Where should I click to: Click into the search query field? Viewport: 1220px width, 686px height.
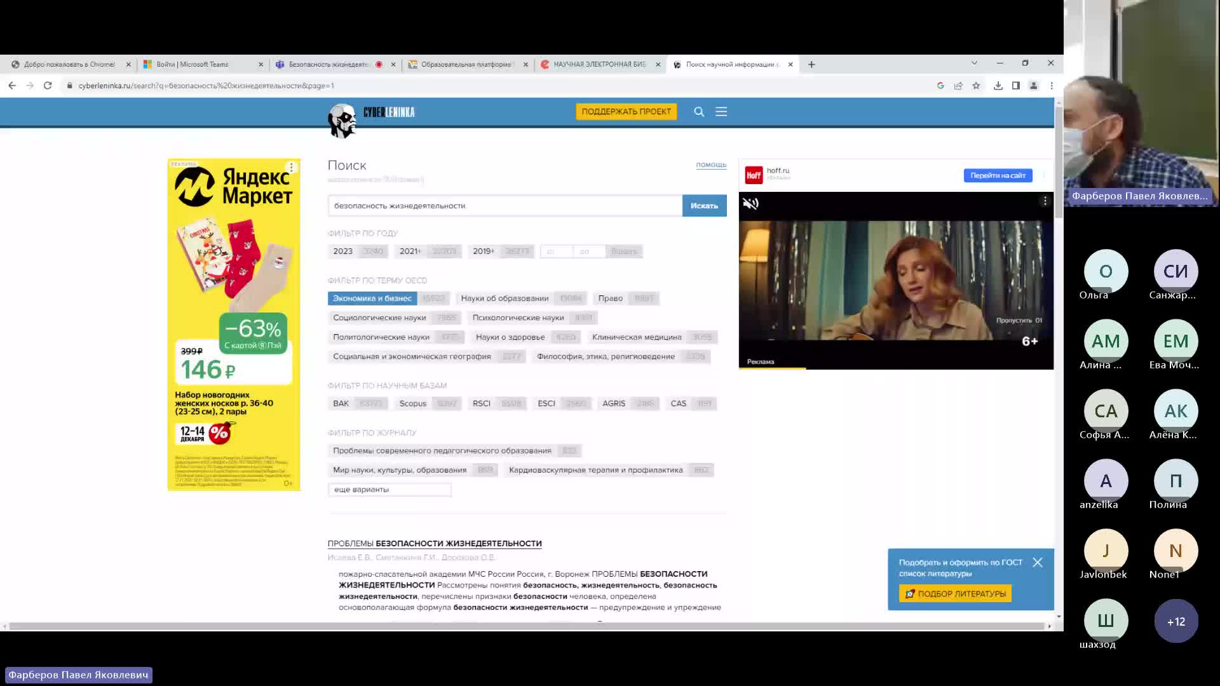(x=505, y=206)
